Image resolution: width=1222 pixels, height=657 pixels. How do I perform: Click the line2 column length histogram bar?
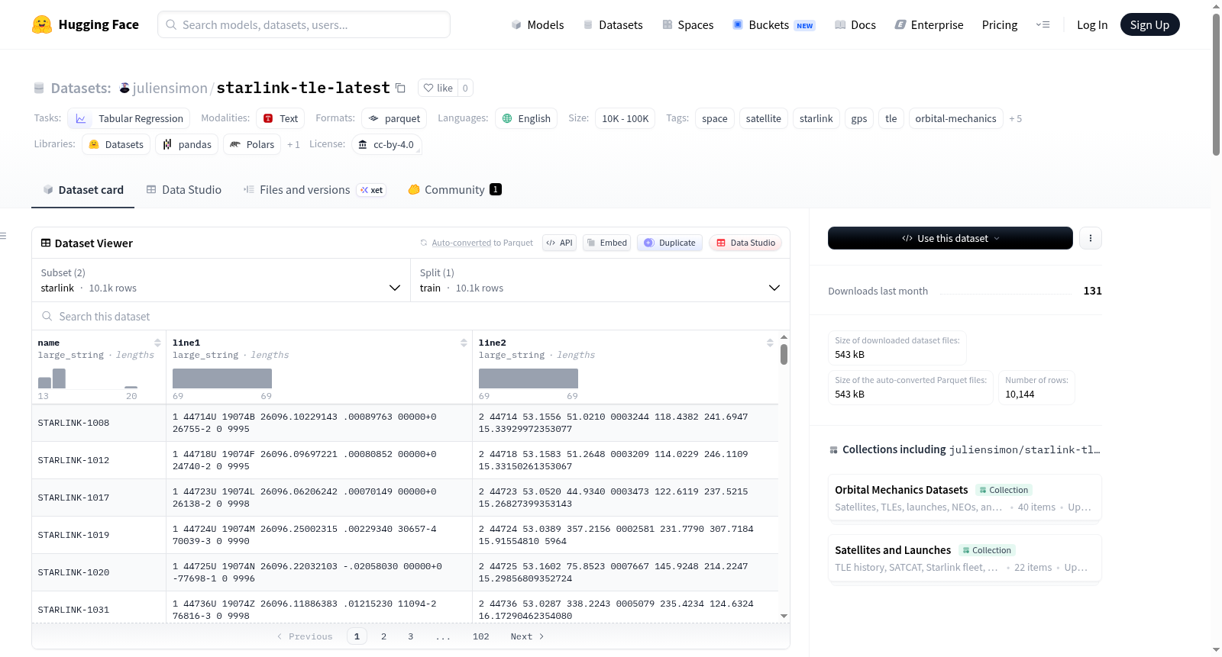click(x=529, y=378)
